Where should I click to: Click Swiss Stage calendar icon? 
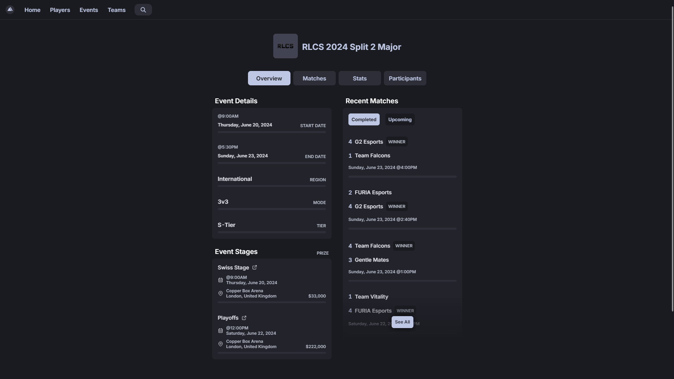pos(221,280)
